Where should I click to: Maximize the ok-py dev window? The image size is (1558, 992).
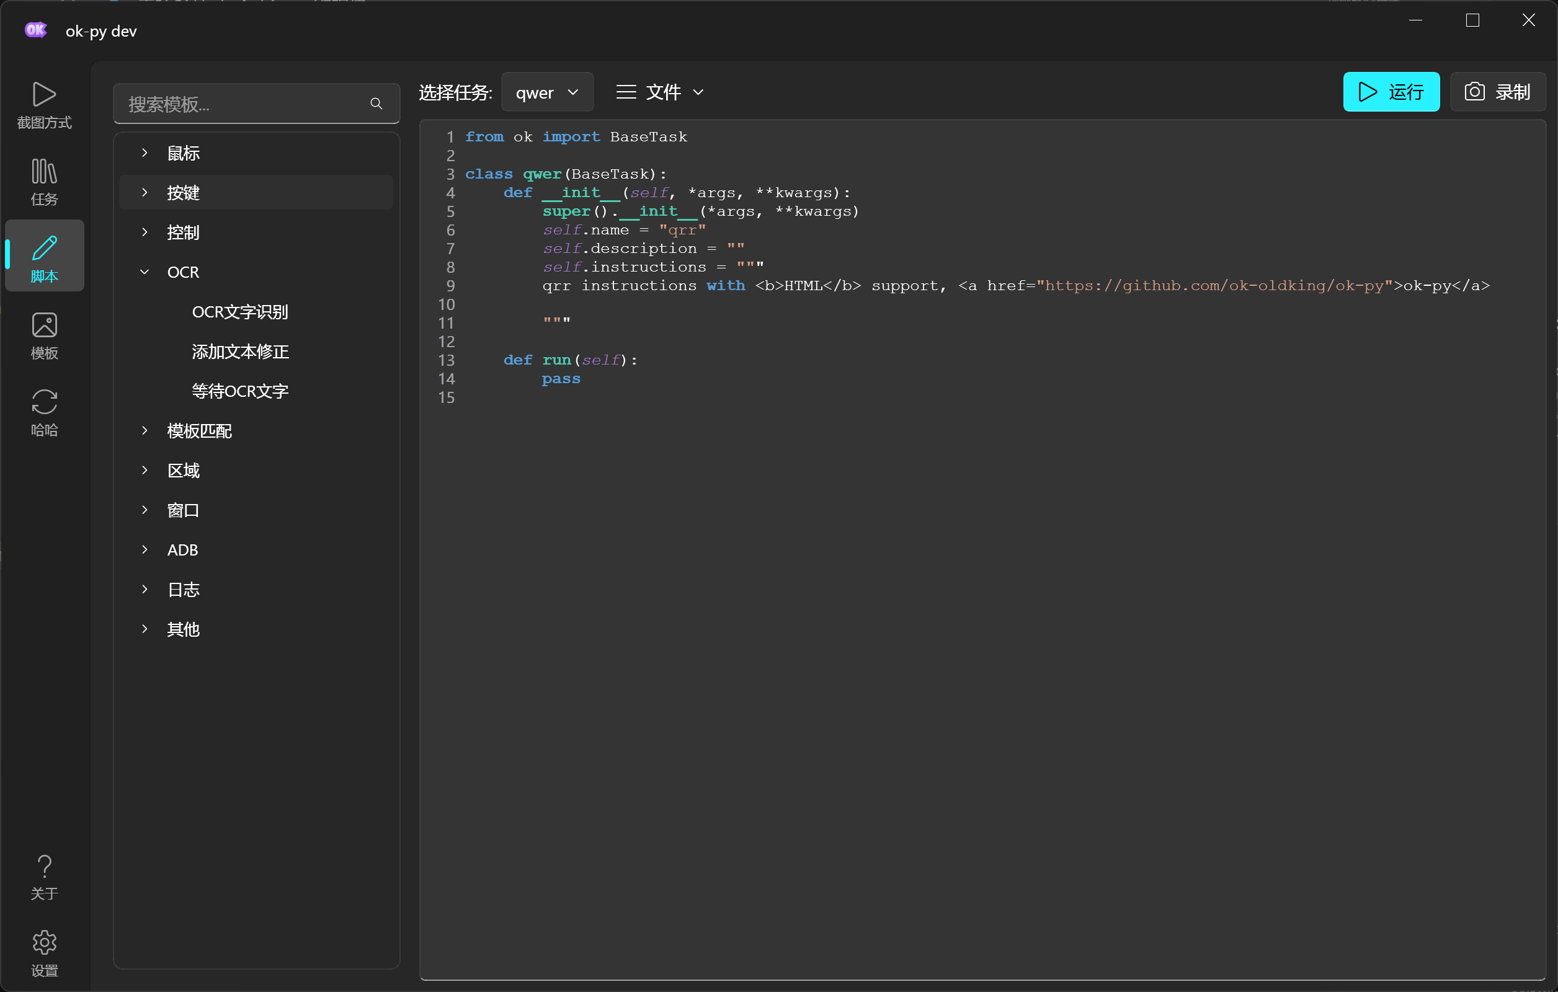(1472, 20)
